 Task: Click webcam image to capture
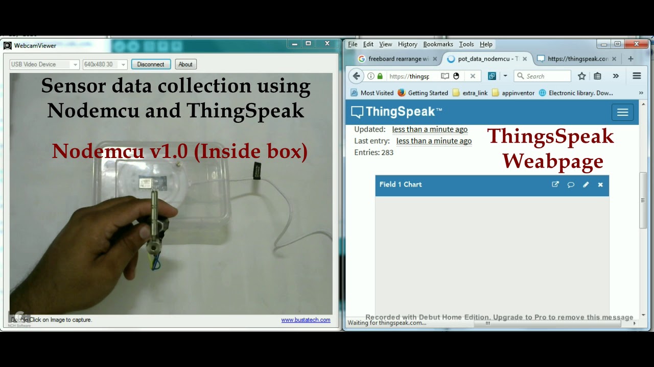click(x=171, y=194)
